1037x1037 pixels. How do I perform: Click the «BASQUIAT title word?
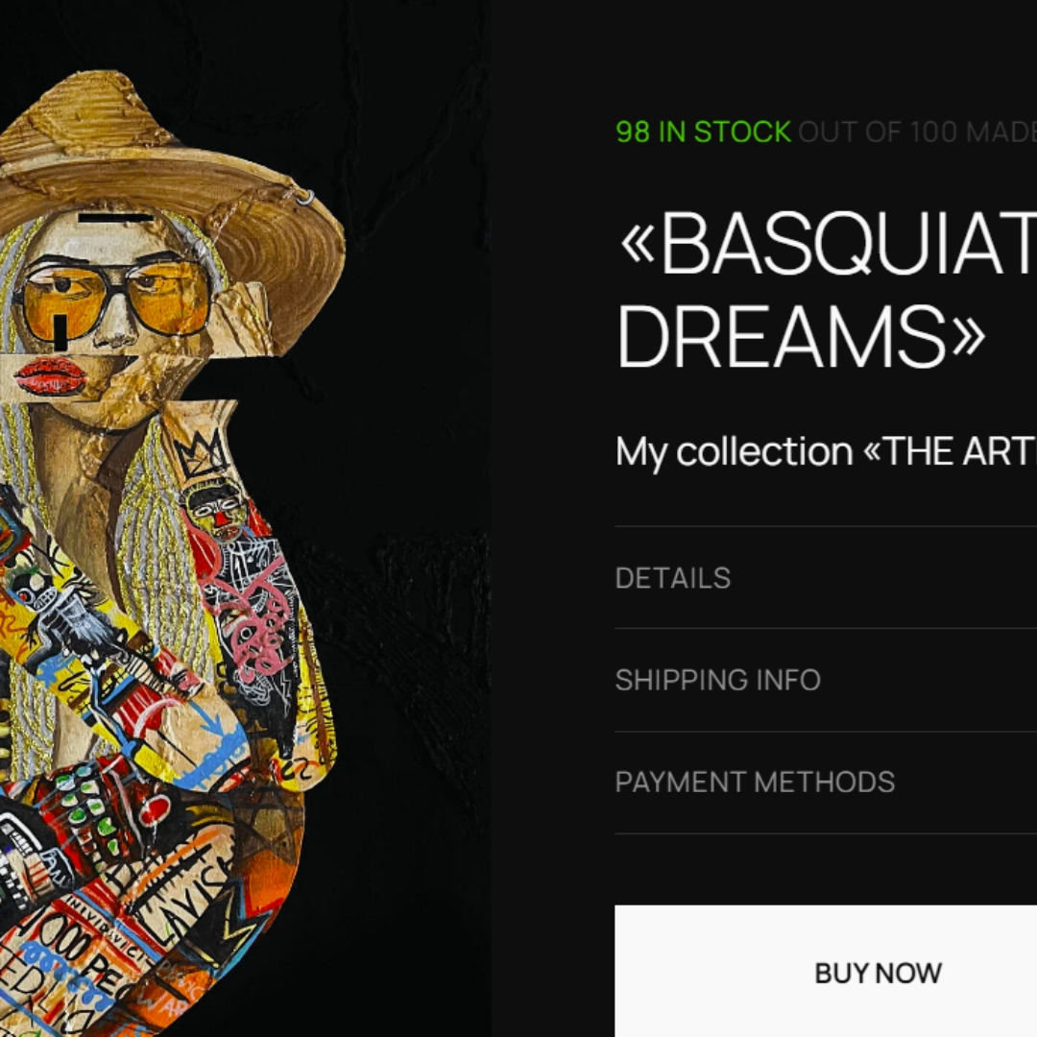pyautogui.click(x=828, y=243)
